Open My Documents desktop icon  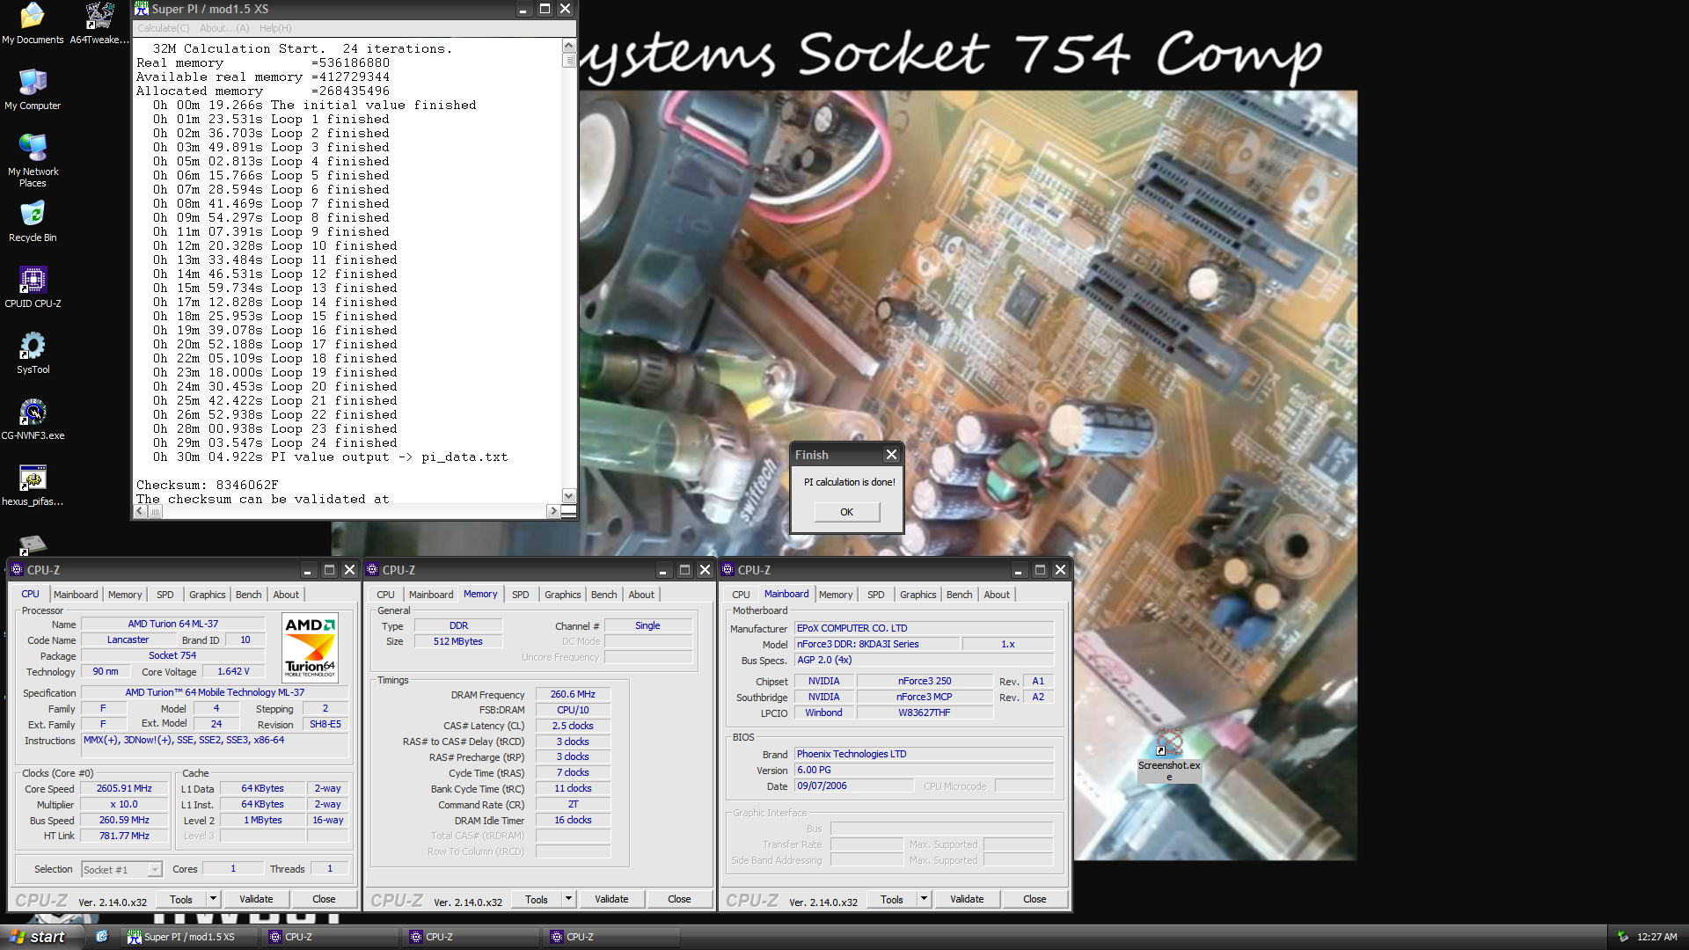(x=33, y=23)
